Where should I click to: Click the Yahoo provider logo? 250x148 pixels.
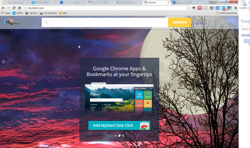coord(200,23)
